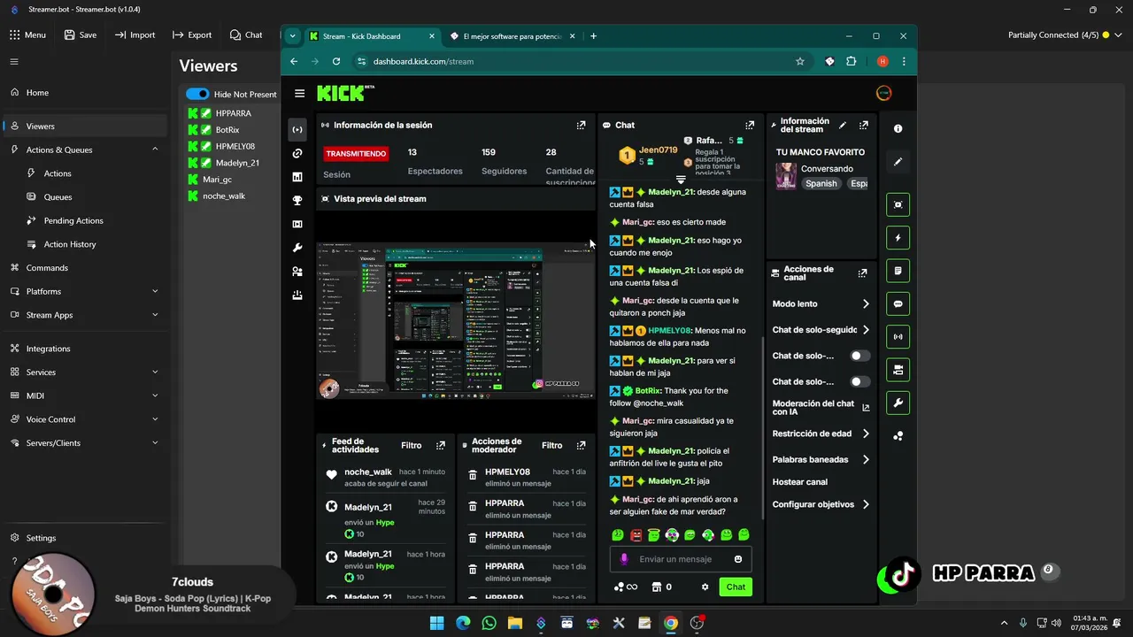Open the emoji picker in chat input
Viewport: 1133px width, 637px height.
point(738,559)
